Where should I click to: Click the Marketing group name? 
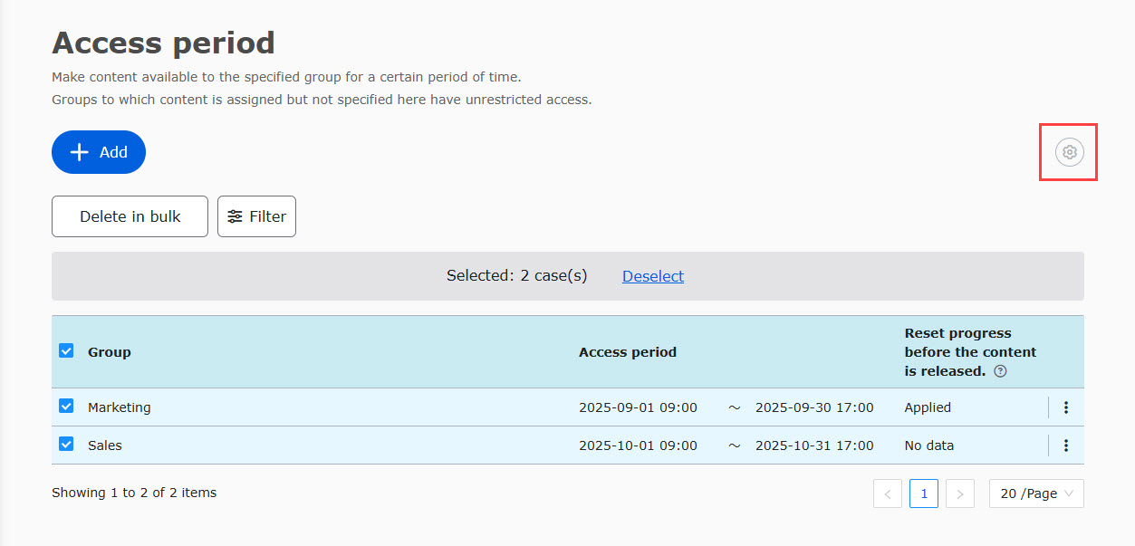[x=119, y=407]
